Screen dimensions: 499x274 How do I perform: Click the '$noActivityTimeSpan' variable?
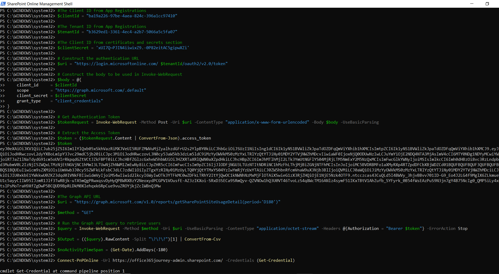pyautogui.click(x=80, y=250)
